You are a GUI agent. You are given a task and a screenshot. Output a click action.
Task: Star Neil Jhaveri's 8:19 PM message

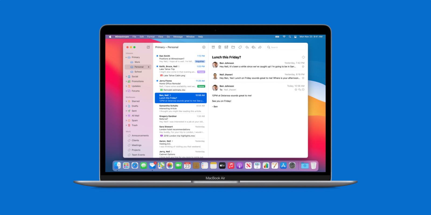click(x=303, y=78)
